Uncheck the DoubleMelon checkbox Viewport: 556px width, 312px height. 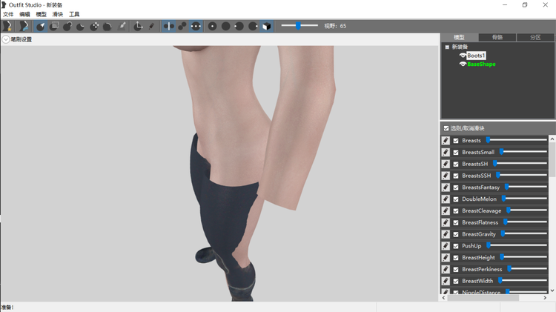coord(456,199)
